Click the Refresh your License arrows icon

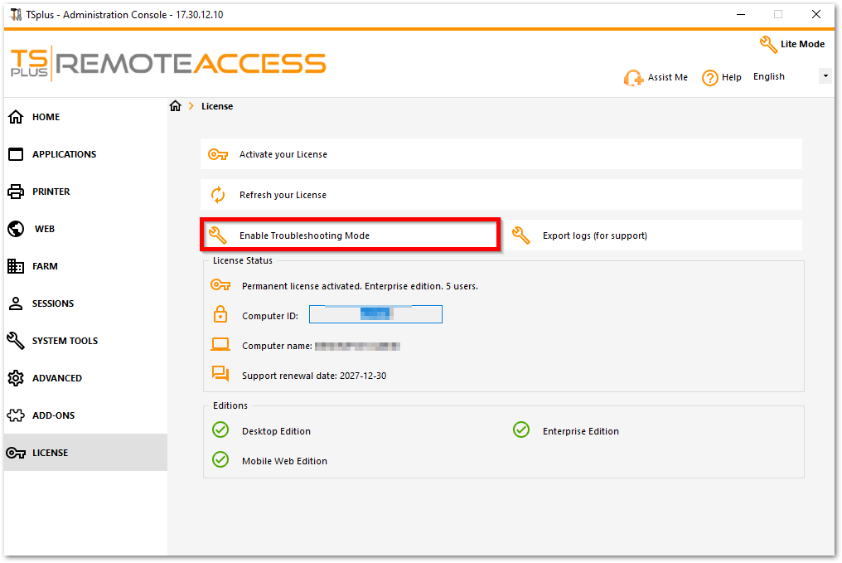tap(218, 195)
